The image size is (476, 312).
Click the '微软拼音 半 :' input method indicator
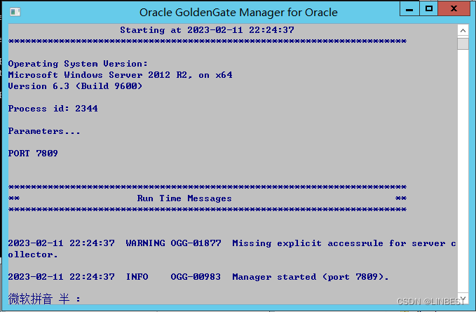point(44,299)
